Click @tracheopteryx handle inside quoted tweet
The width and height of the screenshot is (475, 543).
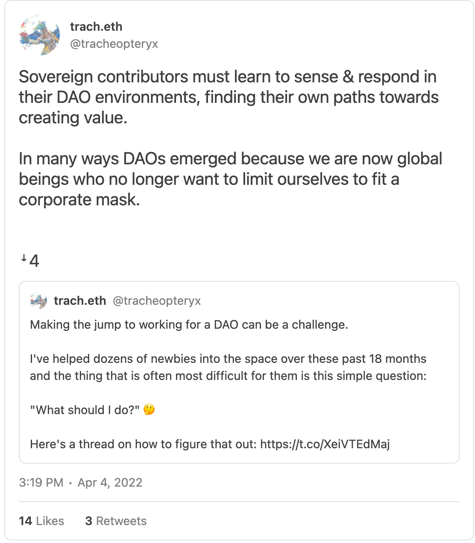click(x=157, y=301)
